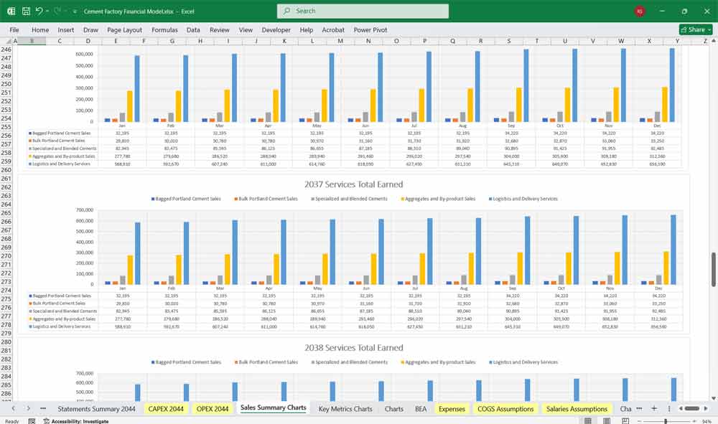Click the Save icon in Quick Access Toolbar
The height and width of the screenshot is (424, 718).
27,10
